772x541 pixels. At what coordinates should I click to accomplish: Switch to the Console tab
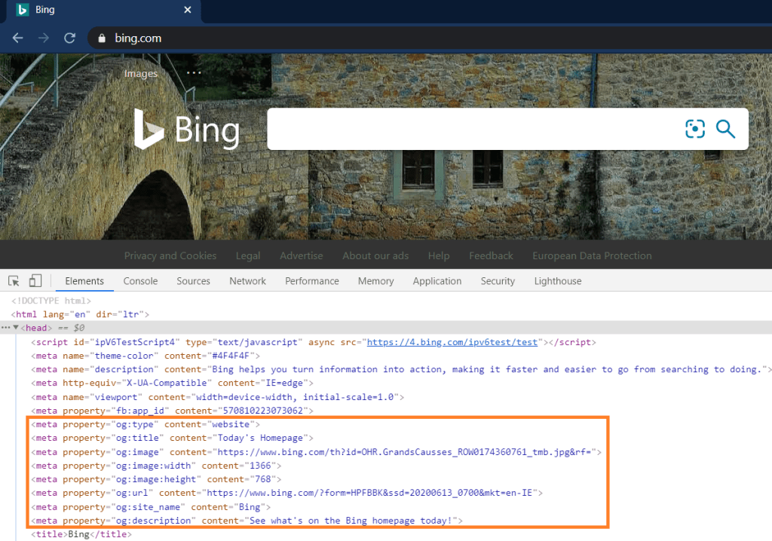point(140,281)
